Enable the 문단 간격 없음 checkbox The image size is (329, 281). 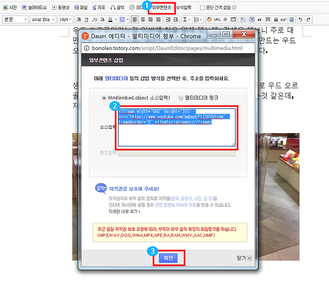202,8
